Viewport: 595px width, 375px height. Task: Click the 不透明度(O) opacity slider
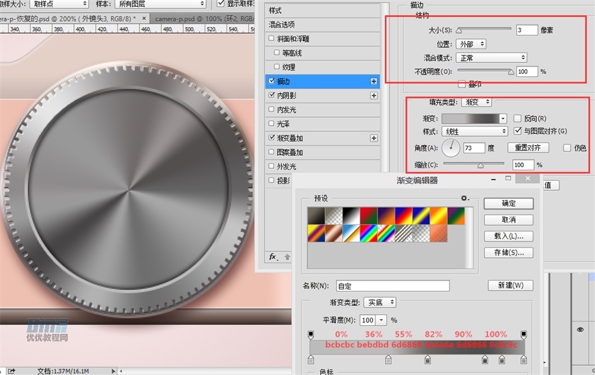pos(486,71)
